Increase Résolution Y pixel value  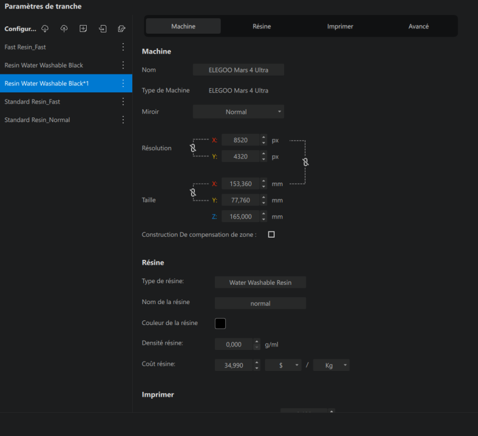[x=264, y=153]
